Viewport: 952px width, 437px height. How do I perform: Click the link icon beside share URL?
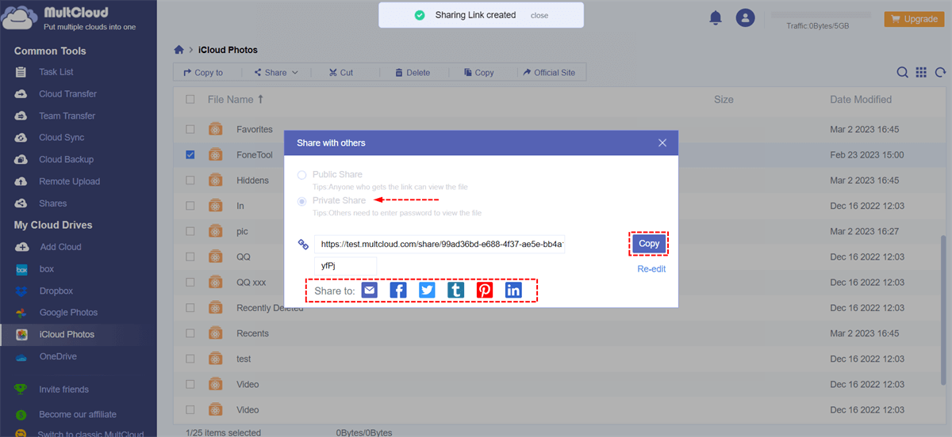tap(303, 245)
